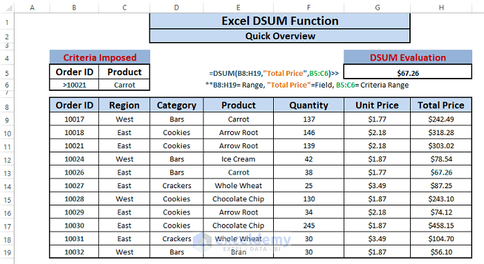Select row 13 header
Screen dimensions: 484x264
(7, 173)
